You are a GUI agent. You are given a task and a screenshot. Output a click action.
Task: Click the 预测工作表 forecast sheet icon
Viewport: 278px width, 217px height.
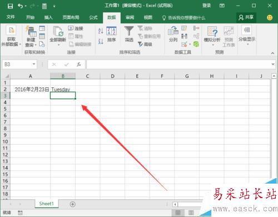pos(229,36)
